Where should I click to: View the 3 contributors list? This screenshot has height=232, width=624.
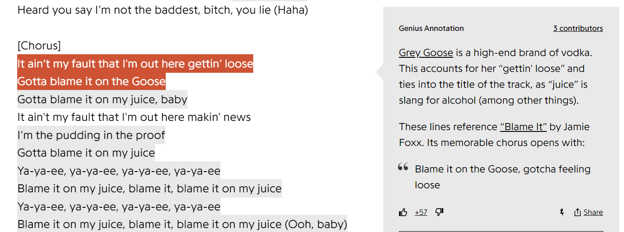pyautogui.click(x=578, y=28)
